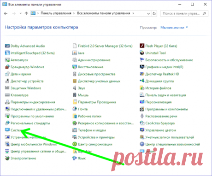Click the Центр синхронизации icon
This screenshot has width=212, height=176.
click(75, 144)
